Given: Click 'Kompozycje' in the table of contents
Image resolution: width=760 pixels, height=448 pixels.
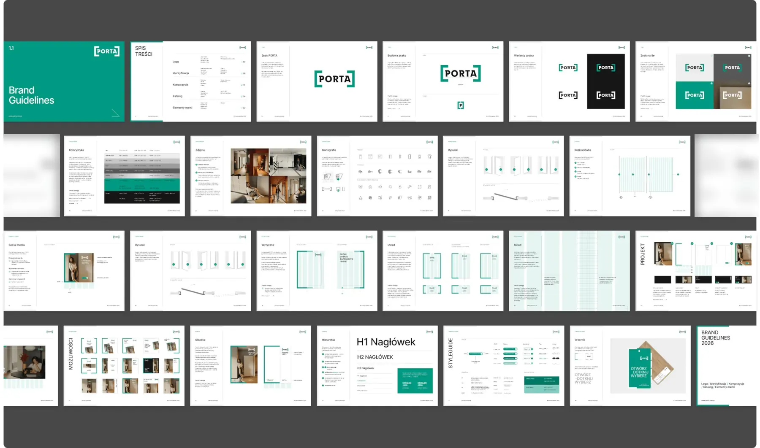Looking at the screenshot, I should coord(180,85).
